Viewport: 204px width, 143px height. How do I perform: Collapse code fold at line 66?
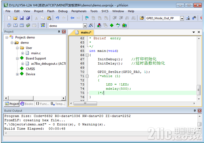(x=87, y=55)
